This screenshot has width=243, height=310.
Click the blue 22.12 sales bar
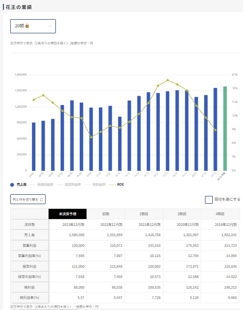(x=215, y=129)
